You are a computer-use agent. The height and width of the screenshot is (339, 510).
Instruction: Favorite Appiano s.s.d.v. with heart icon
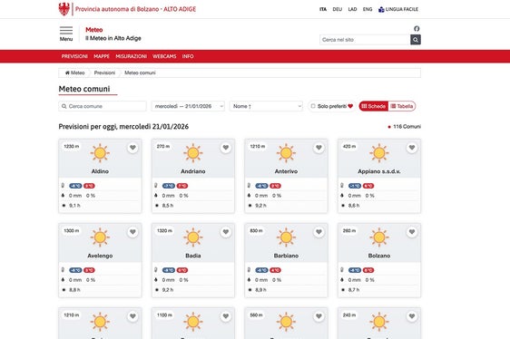412,148
